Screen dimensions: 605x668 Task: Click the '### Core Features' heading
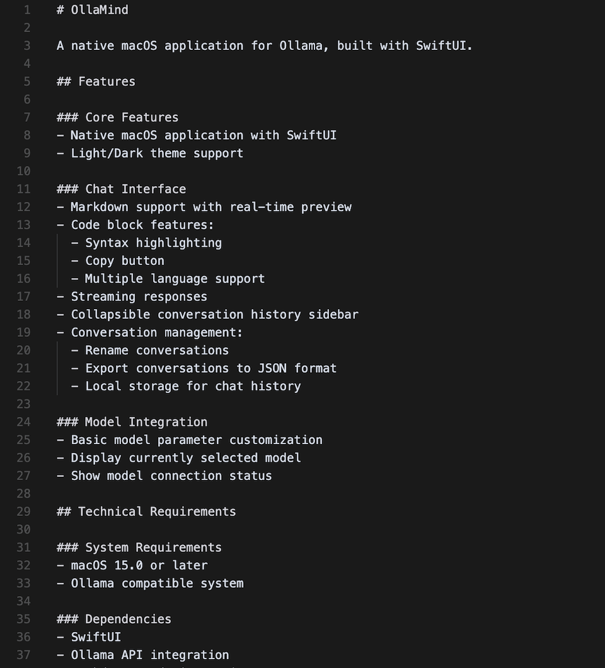click(117, 118)
